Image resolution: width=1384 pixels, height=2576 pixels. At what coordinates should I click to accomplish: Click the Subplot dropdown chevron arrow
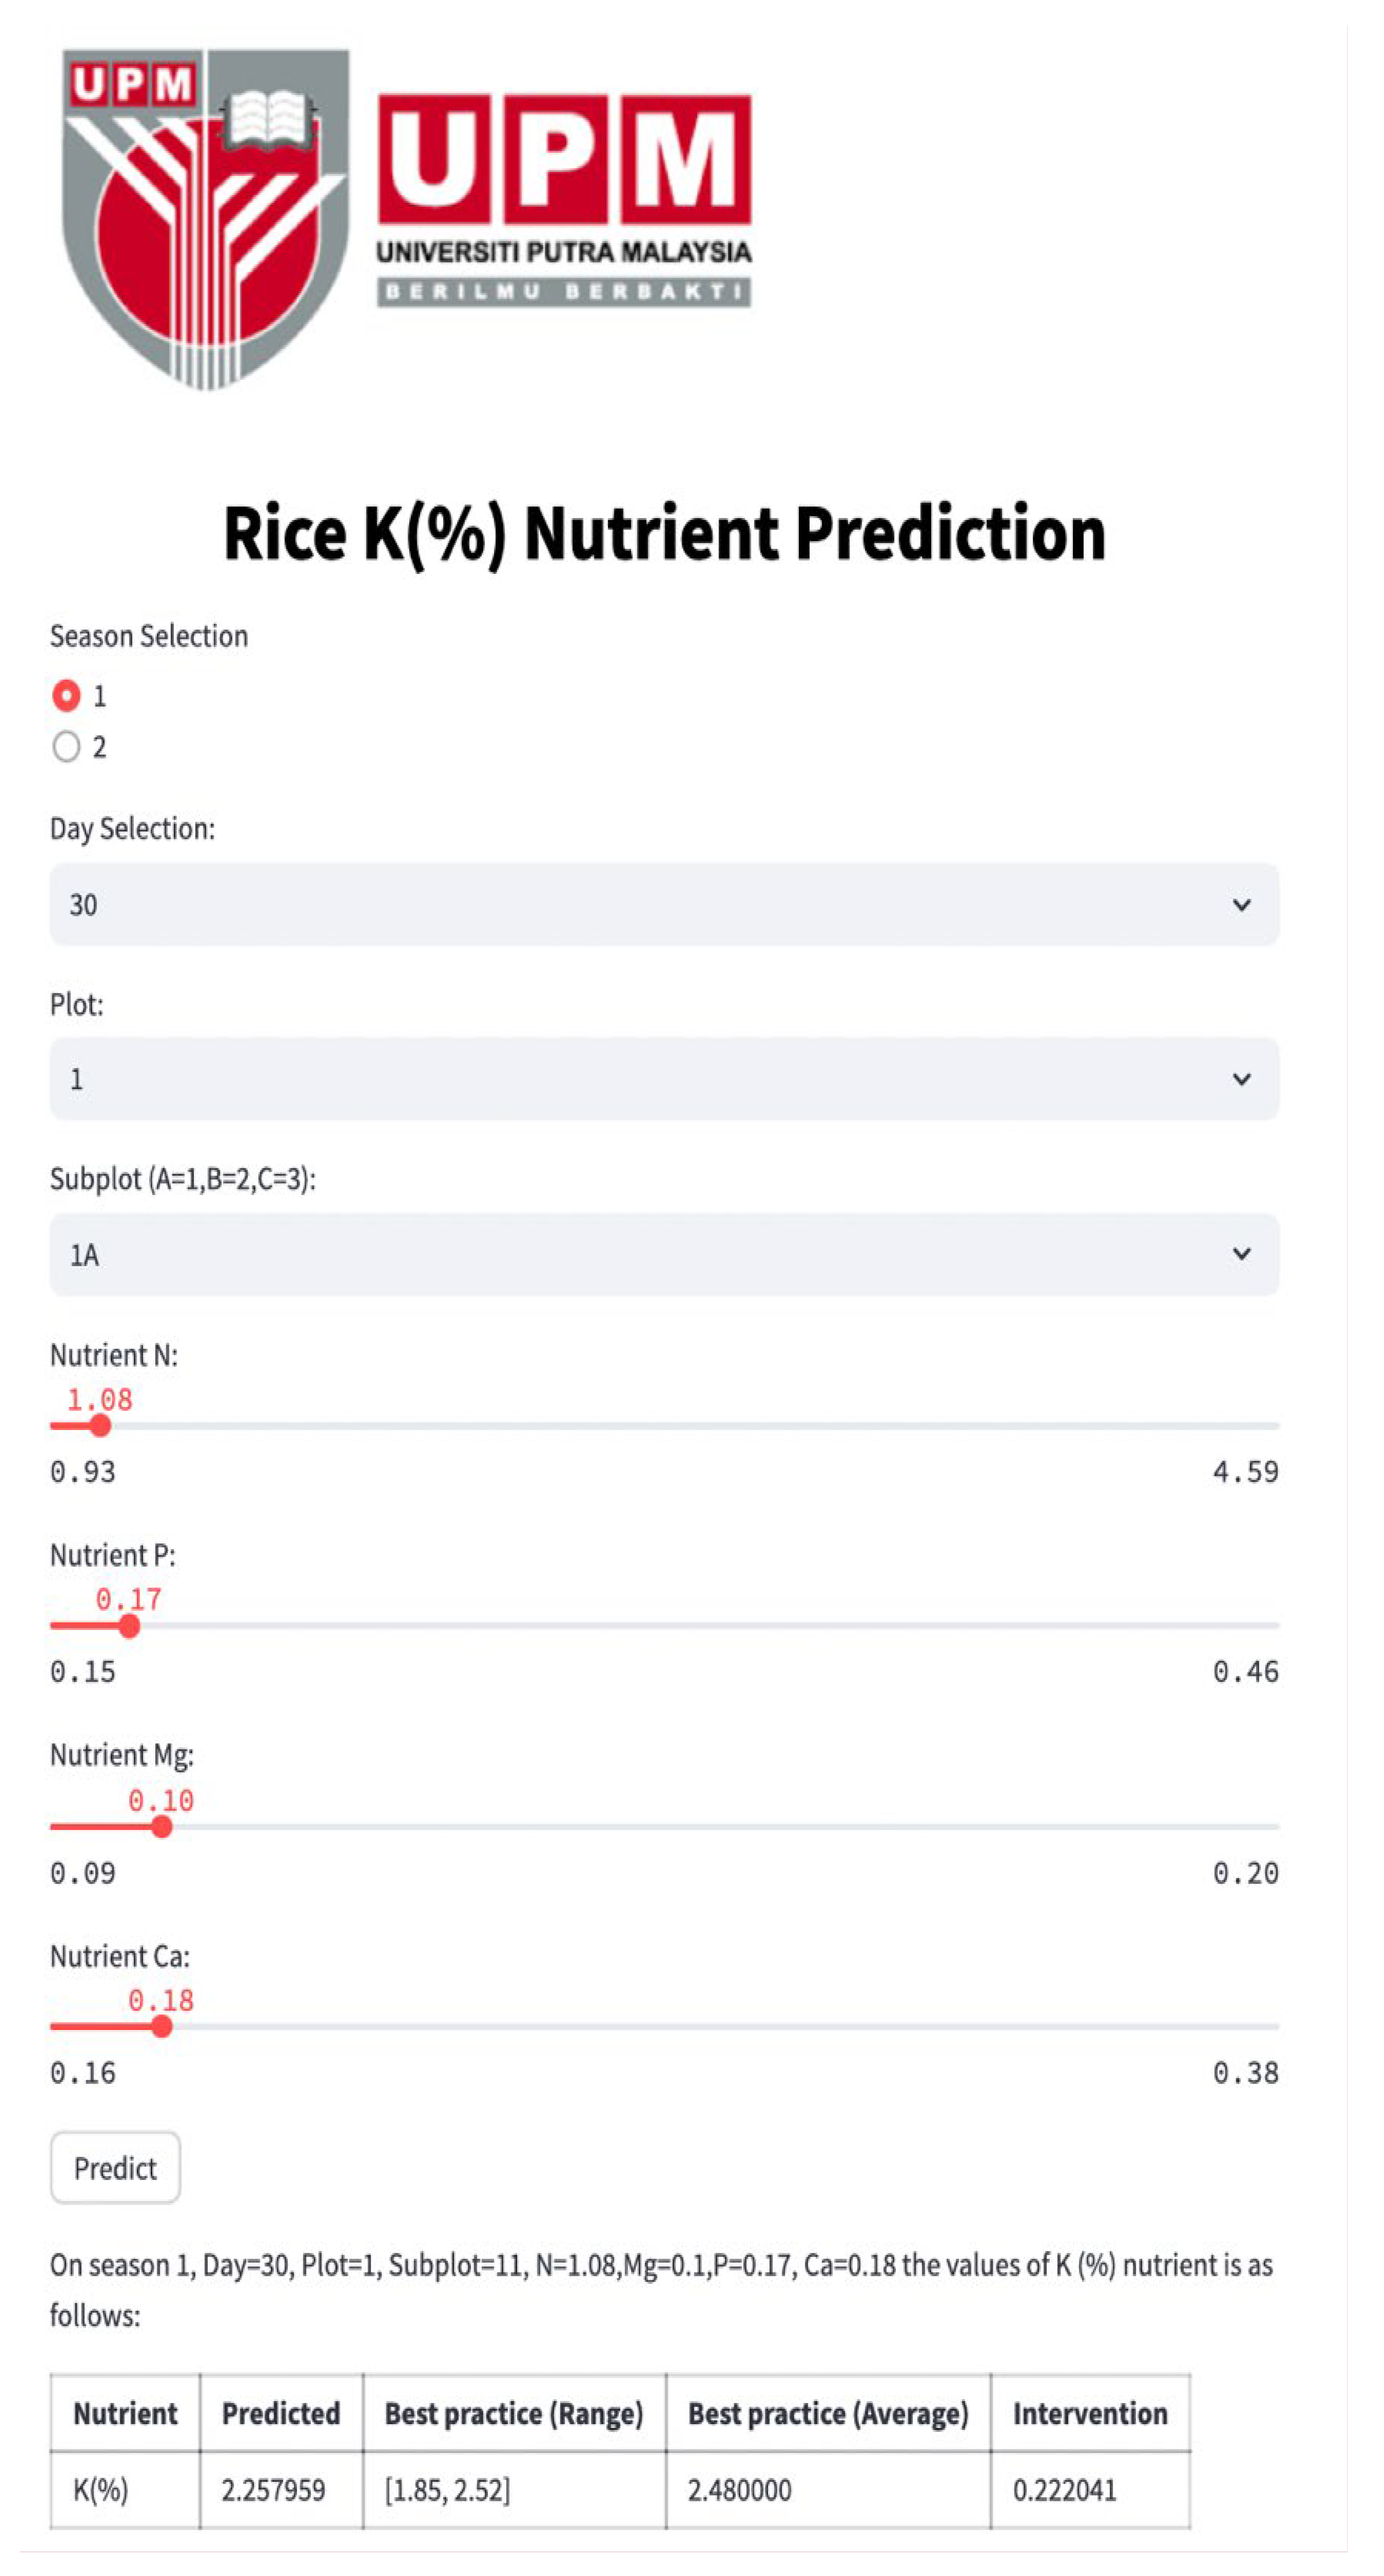tap(1241, 1254)
